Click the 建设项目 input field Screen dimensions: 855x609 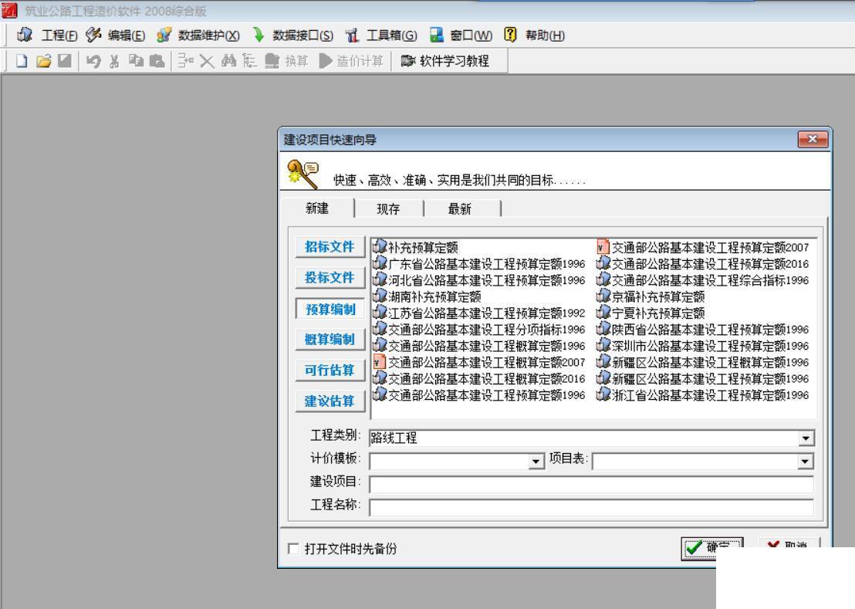coord(591,484)
